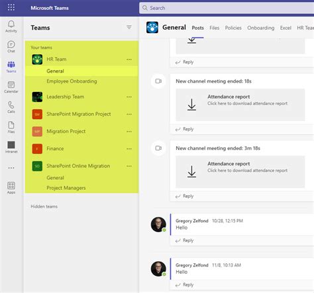Viewport: 314px width, 293px height.
Task: Click Migration Project MP avatar
Action: pos(37,132)
